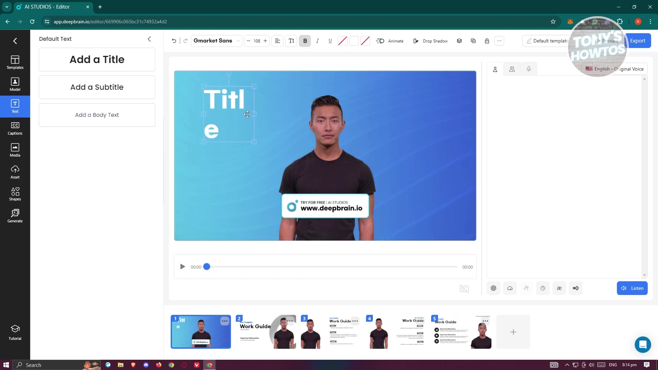This screenshot has width=658, height=370.
Task: Open the text alignment options
Action: click(278, 41)
